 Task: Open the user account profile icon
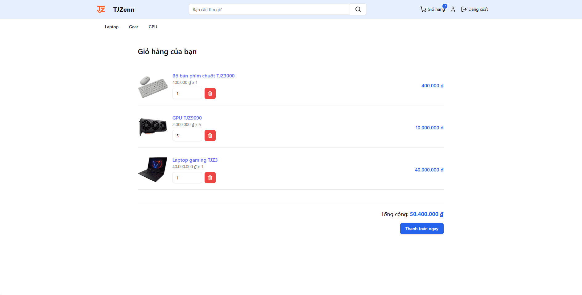click(x=453, y=9)
